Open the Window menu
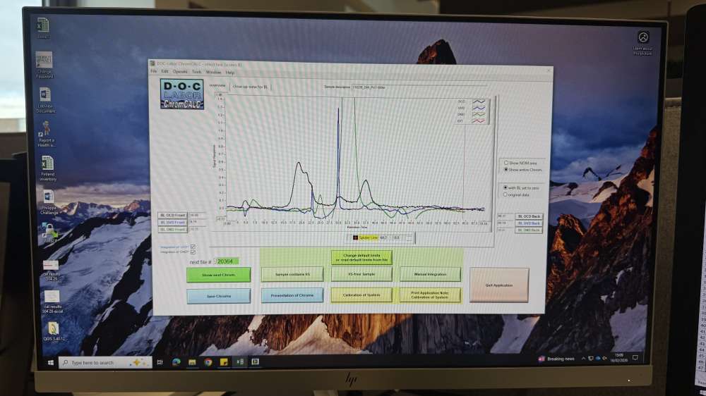This screenshot has height=396, width=706. [213, 72]
